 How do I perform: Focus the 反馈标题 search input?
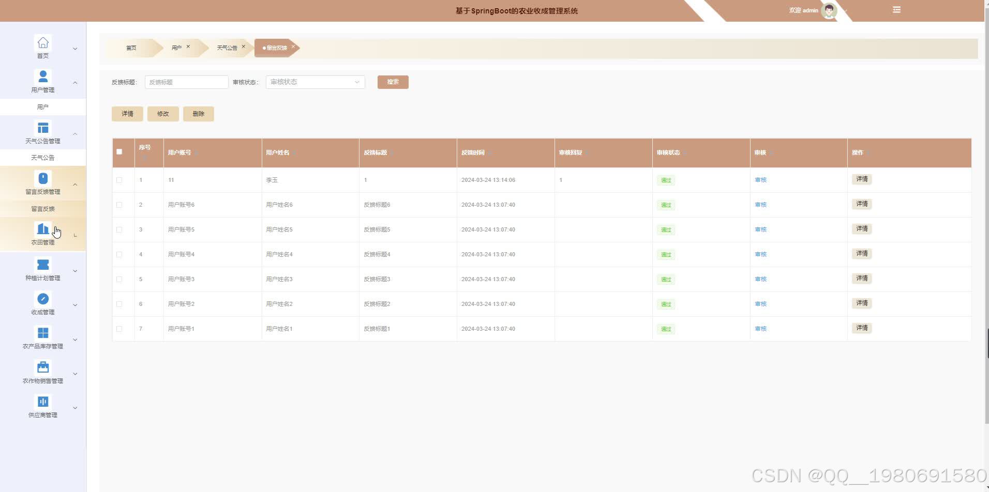186,82
